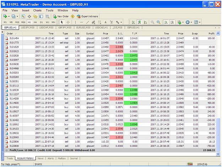The width and height of the screenshot is (222, 167).
Task: Switch chart to Line Chart icon
Action: pyautogui.click(x=145, y=22)
